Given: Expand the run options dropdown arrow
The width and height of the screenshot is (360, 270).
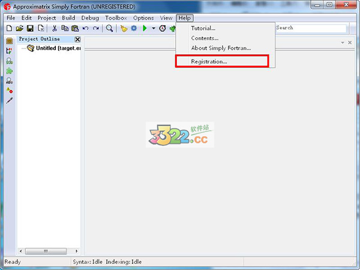Looking at the screenshot, I should click(154, 28).
